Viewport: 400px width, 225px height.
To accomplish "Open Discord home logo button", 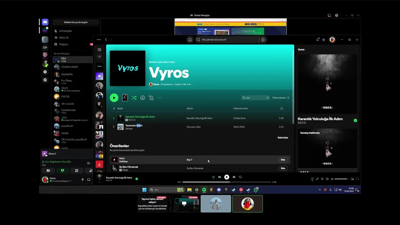I will point(45,22).
